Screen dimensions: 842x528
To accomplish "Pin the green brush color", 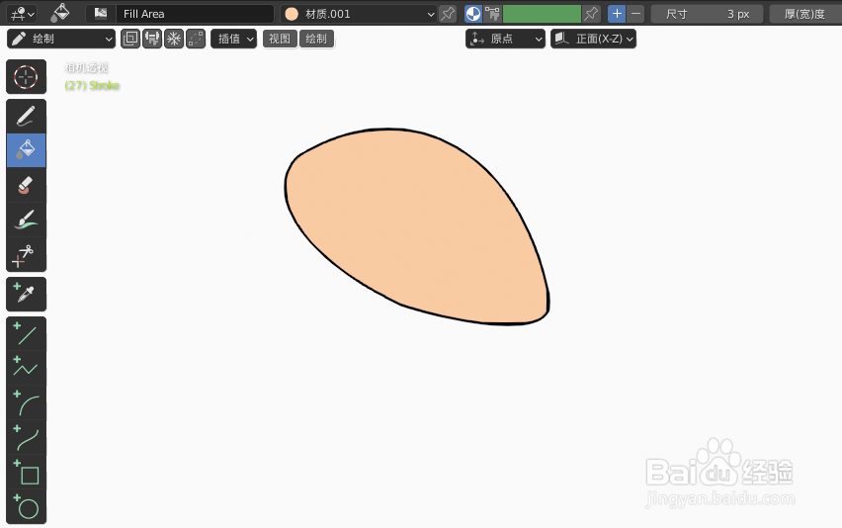I will pos(591,14).
